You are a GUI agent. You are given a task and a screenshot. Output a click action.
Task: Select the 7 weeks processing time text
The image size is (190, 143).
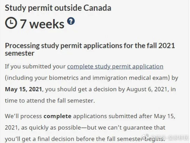pos(42,24)
